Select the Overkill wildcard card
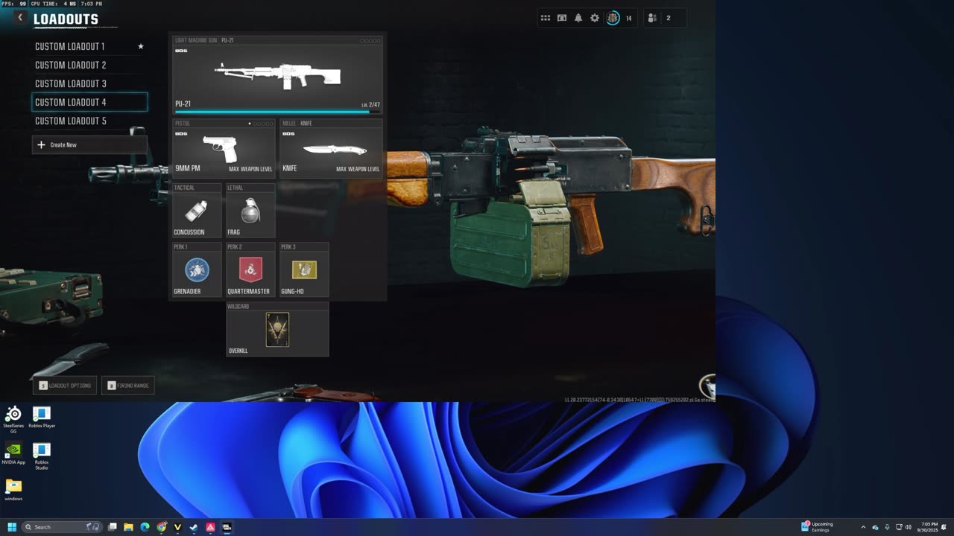 [277, 329]
